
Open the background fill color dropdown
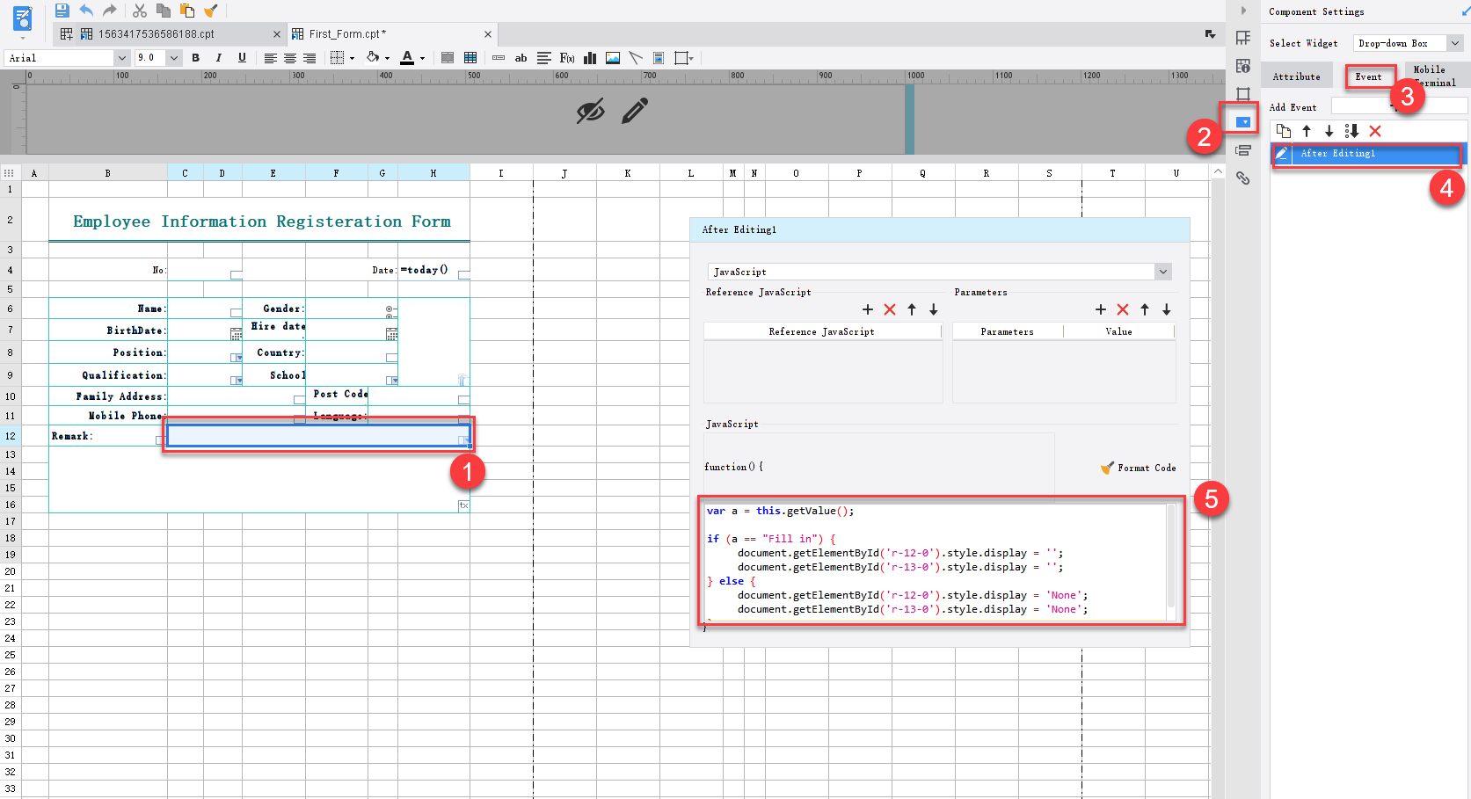pos(387,59)
